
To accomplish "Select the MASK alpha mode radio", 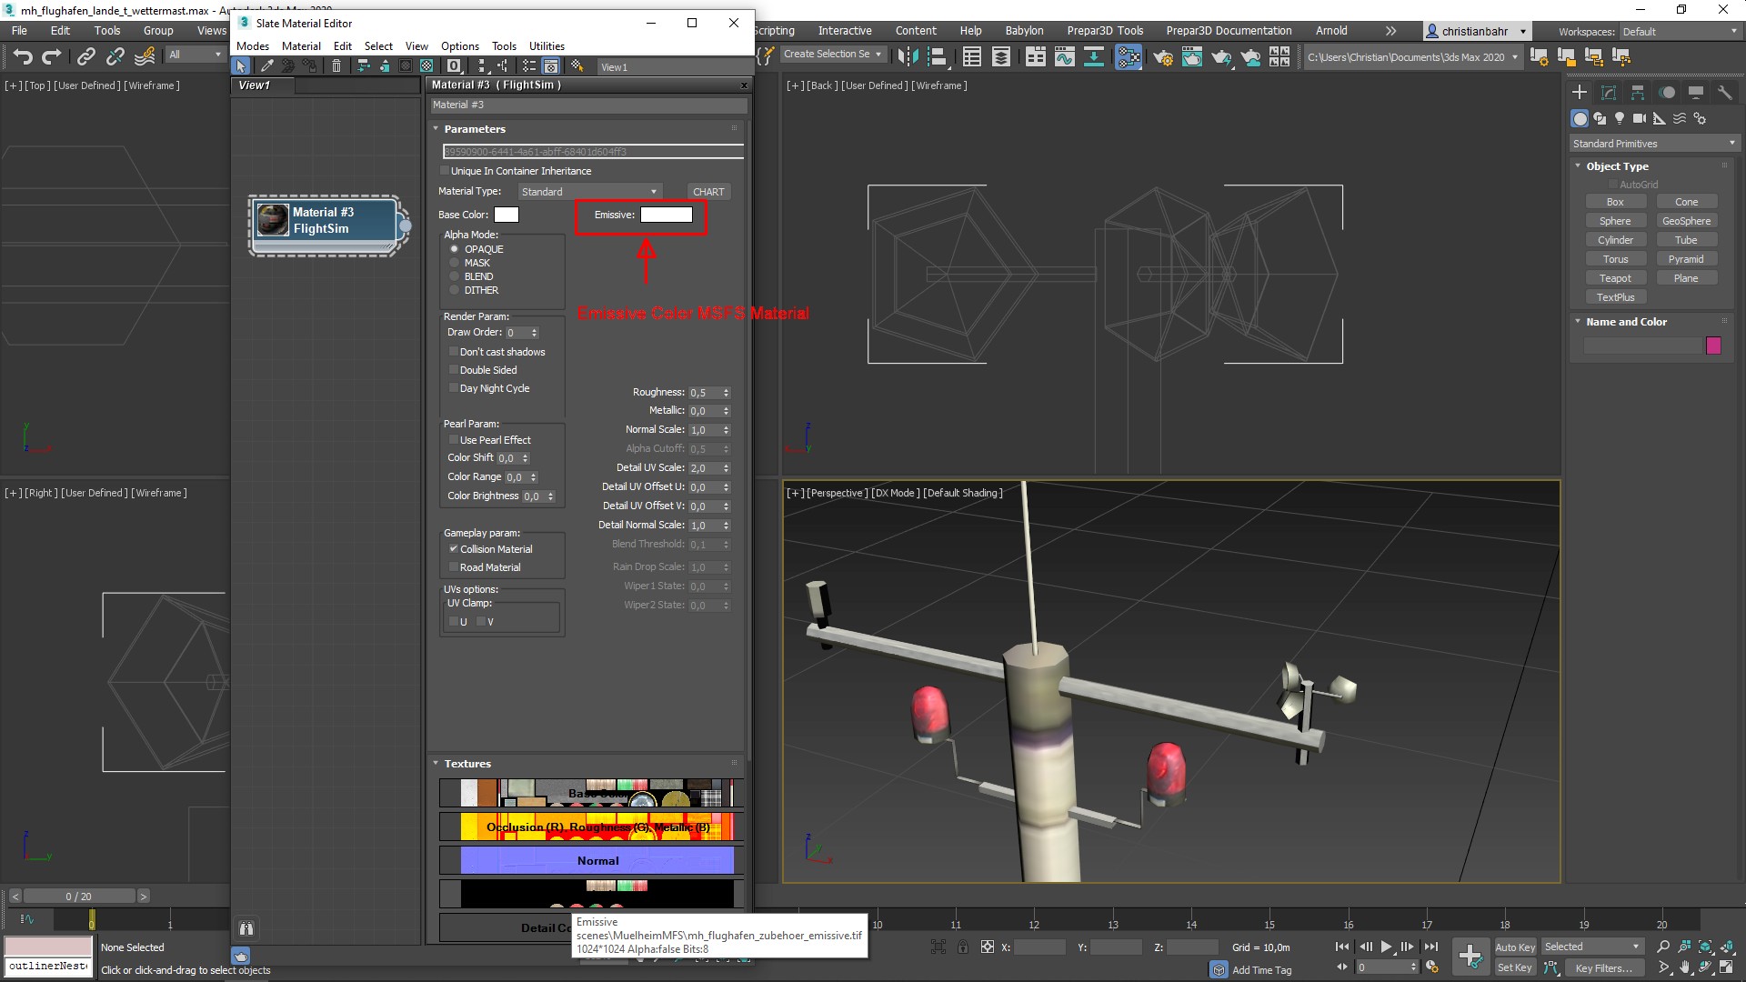I will click(x=455, y=263).
